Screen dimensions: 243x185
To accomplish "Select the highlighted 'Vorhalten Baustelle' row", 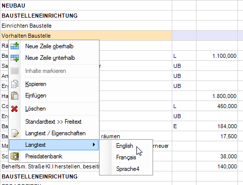I will click(86, 36).
